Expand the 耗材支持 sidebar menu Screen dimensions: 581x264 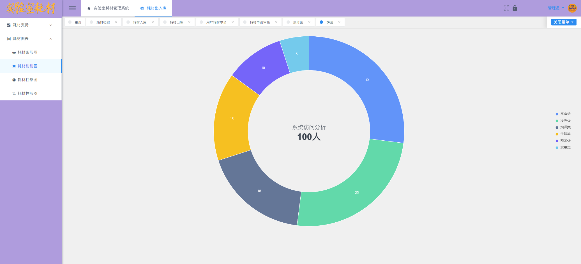pos(31,25)
